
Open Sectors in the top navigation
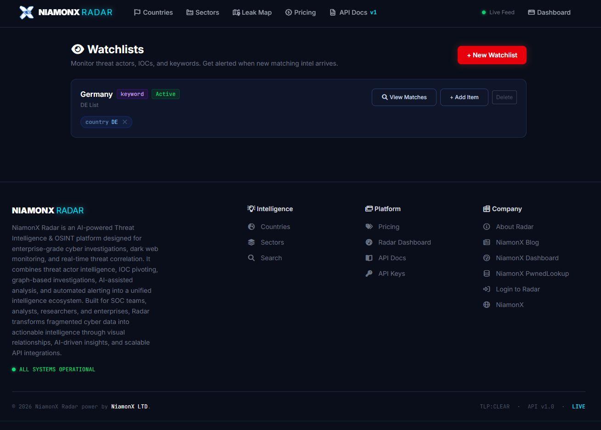[203, 12]
